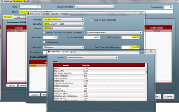The image size is (179, 112).
Task: Select the ACEITE AGRICOLA row
Action: 99,76
